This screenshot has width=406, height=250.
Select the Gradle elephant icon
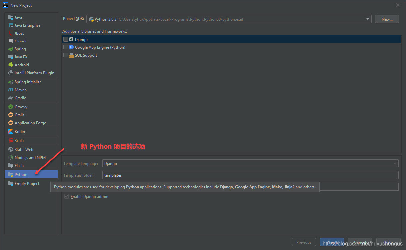click(11, 98)
